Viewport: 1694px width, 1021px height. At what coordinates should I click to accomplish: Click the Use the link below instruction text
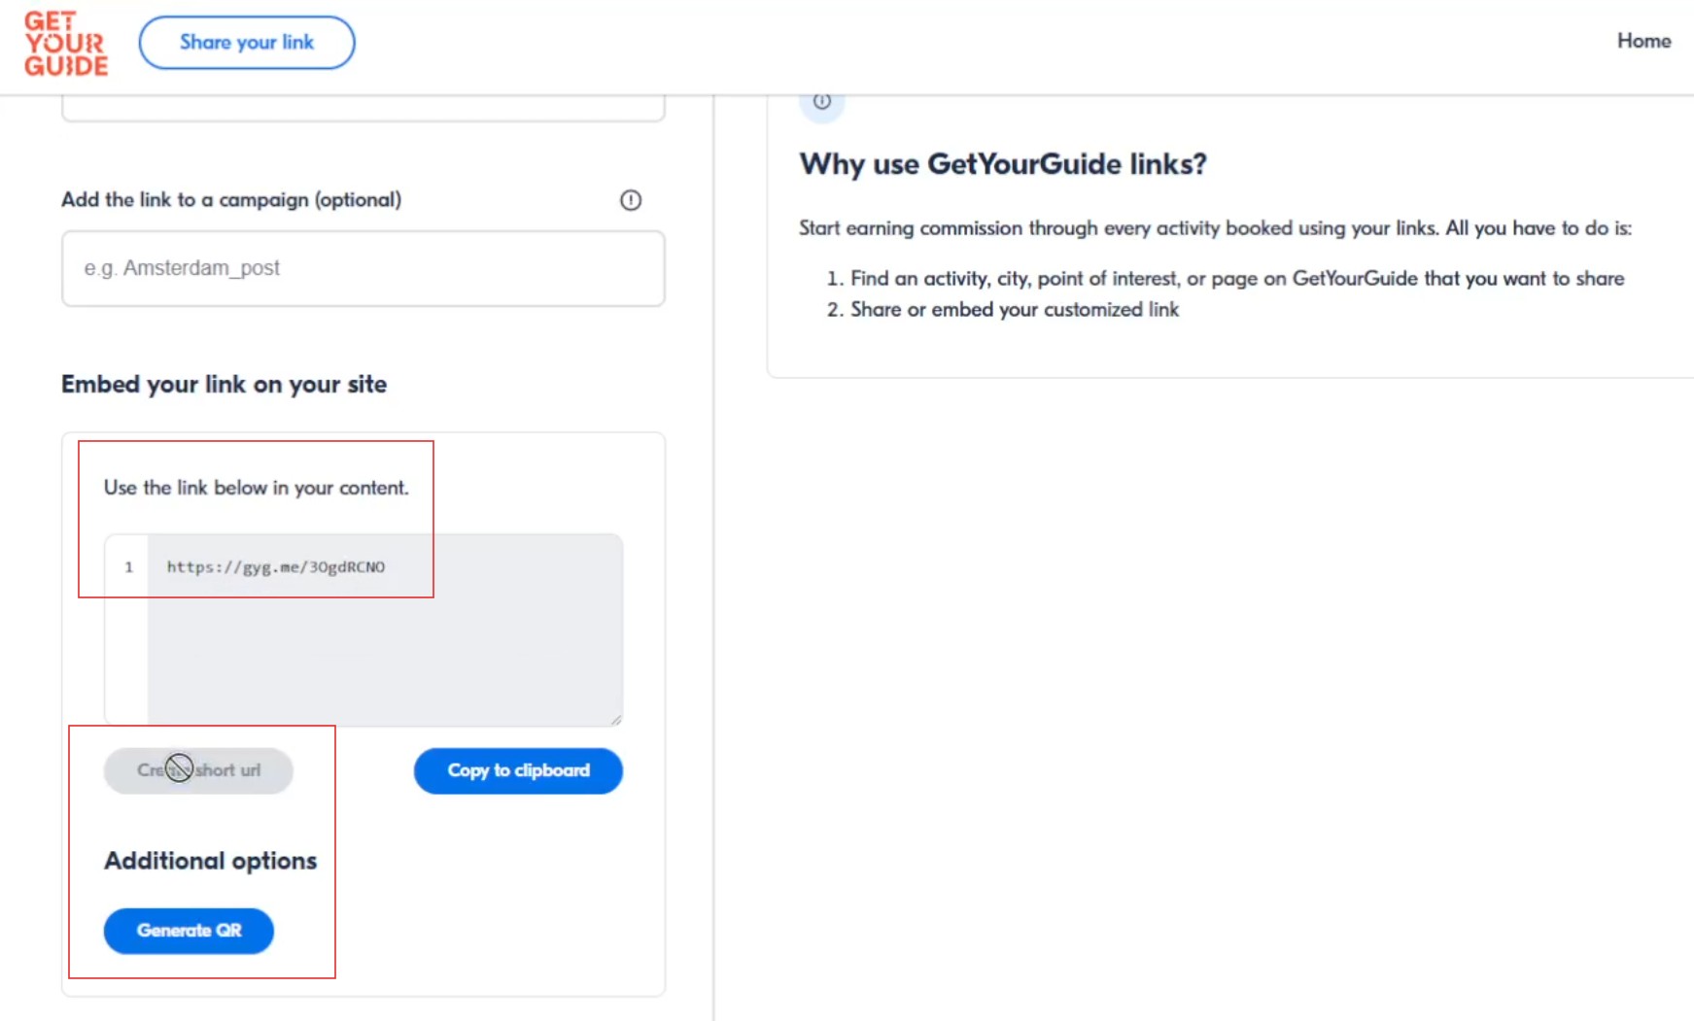[x=256, y=488]
